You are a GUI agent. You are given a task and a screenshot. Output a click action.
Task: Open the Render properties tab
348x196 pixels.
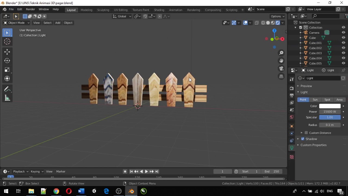292,88
